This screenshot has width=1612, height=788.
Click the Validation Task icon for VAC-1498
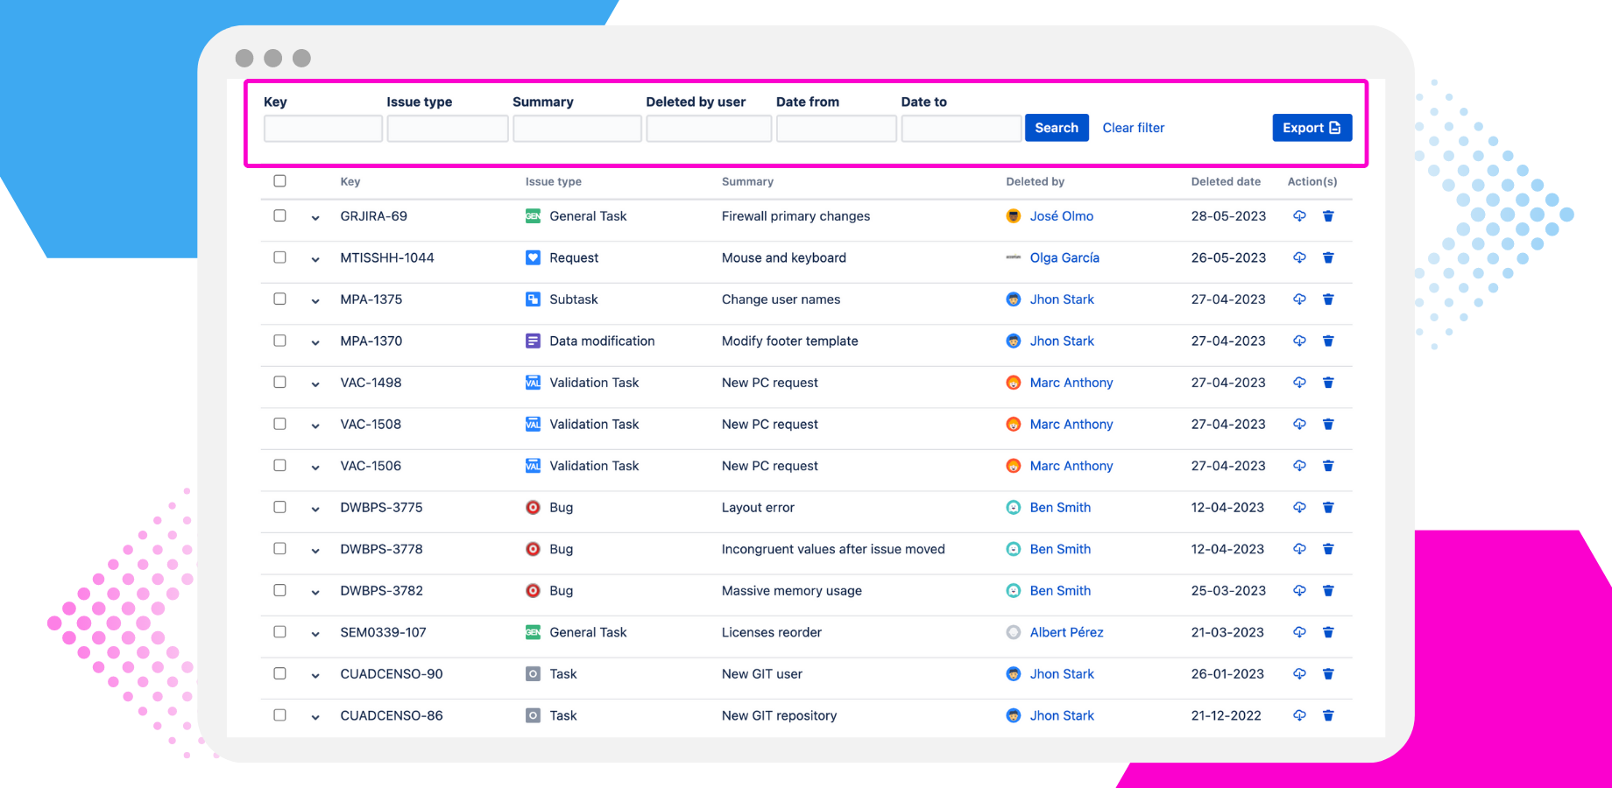tap(533, 383)
